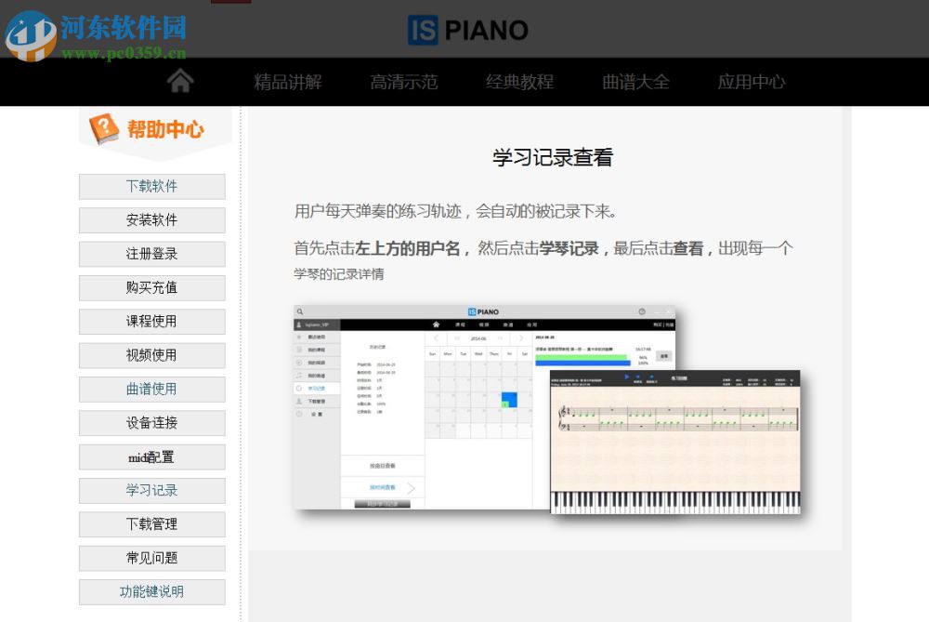929x622 pixels.
Task: Click the blue play icon in the practice window
Action: (x=626, y=377)
